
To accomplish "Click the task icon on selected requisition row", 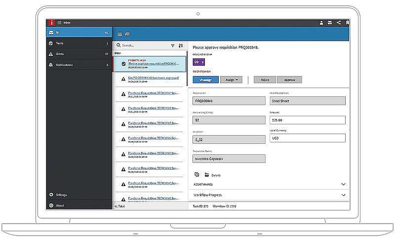I will (123, 64).
